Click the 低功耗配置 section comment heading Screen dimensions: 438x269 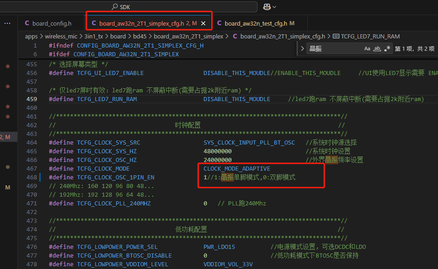coord(191,230)
